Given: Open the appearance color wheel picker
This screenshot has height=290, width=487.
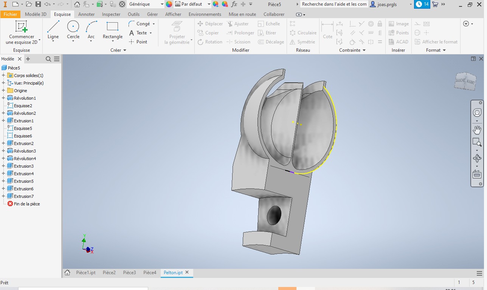Looking at the screenshot, I should 169,4.
